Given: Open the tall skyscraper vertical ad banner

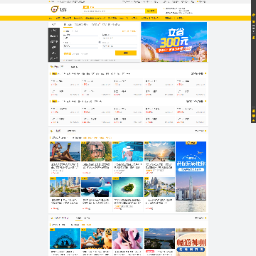Looking at the screenshot, I should tap(191, 176).
